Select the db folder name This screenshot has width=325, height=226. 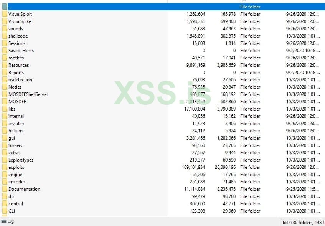(x=11, y=196)
